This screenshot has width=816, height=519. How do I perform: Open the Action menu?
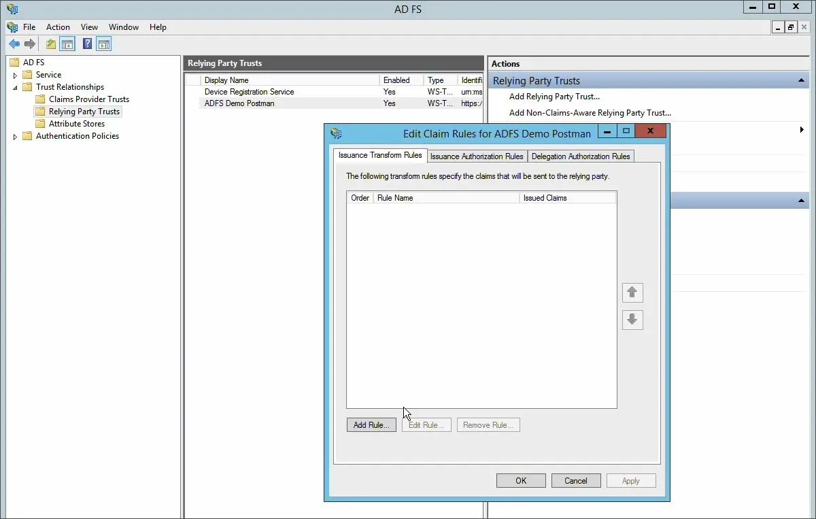point(58,27)
